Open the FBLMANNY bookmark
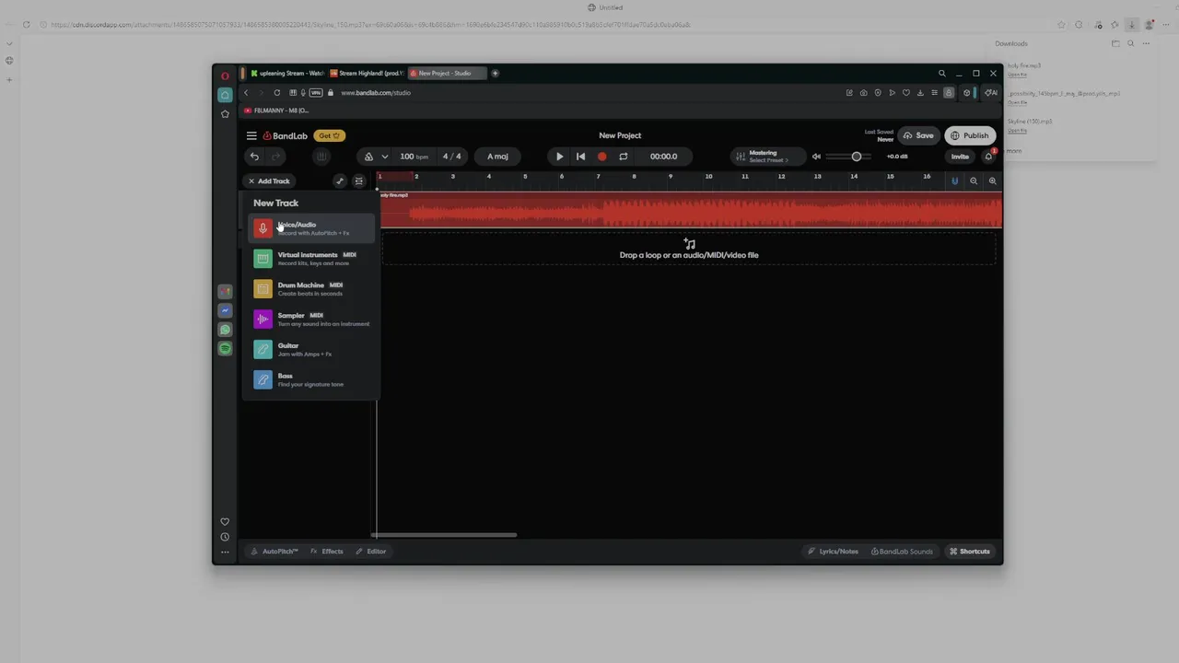The height and width of the screenshot is (663, 1179). pos(276,110)
